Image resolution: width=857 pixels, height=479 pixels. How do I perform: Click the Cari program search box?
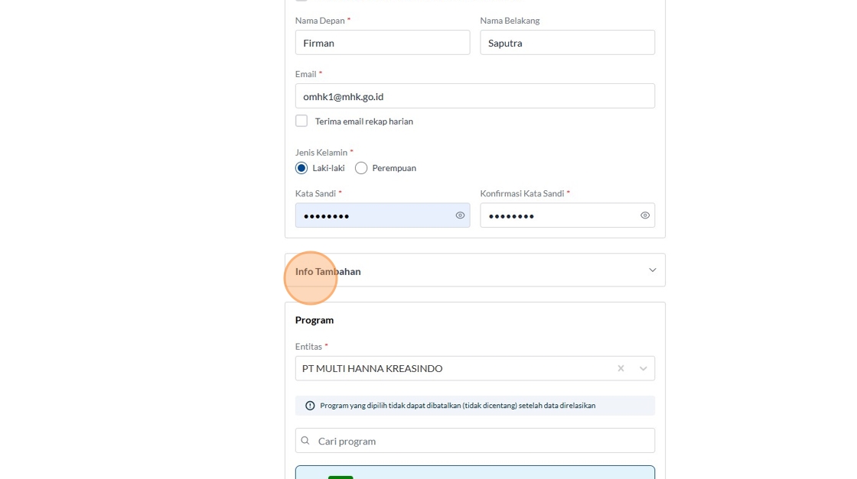(482, 441)
